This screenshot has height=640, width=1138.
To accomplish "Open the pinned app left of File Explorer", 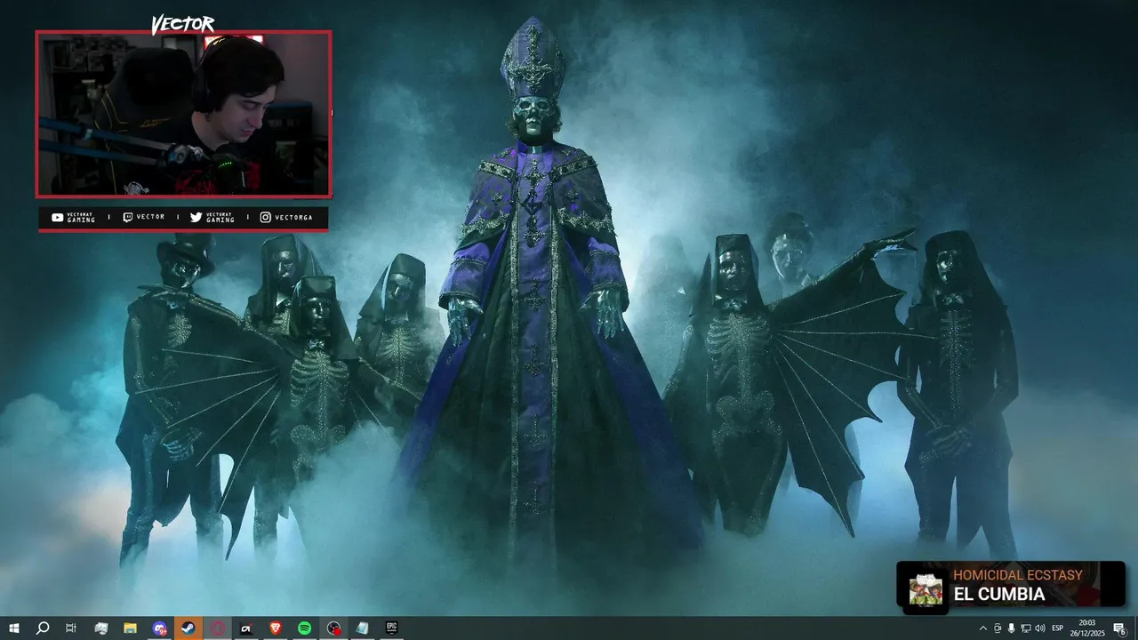I will coord(100,628).
